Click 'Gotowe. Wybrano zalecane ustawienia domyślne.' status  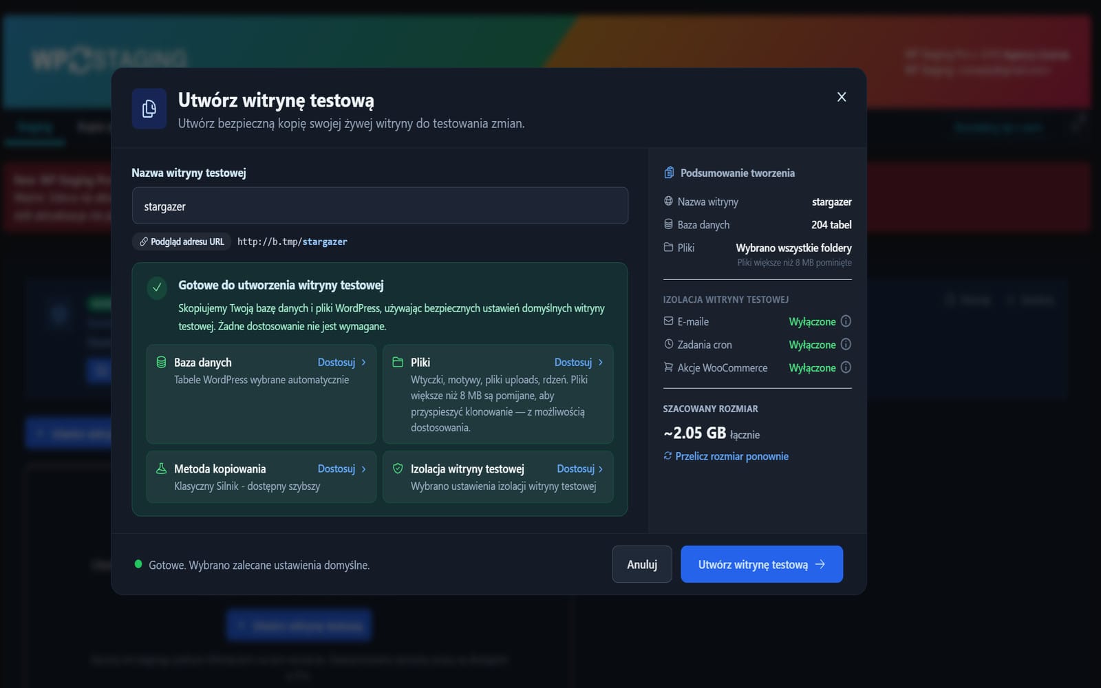[x=259, y=565]
